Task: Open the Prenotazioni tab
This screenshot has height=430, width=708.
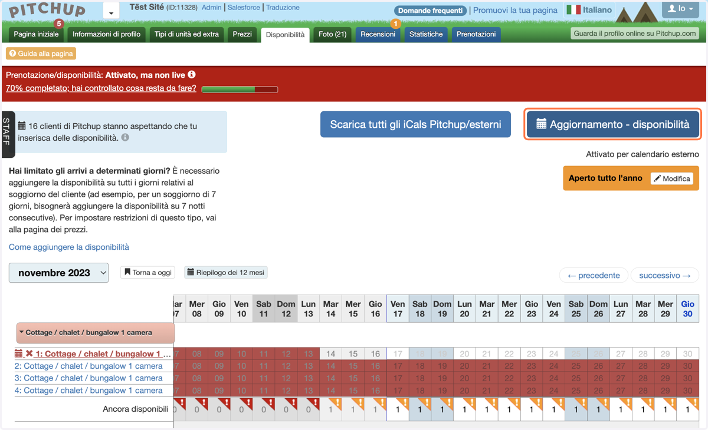Action: pos(476,35)
